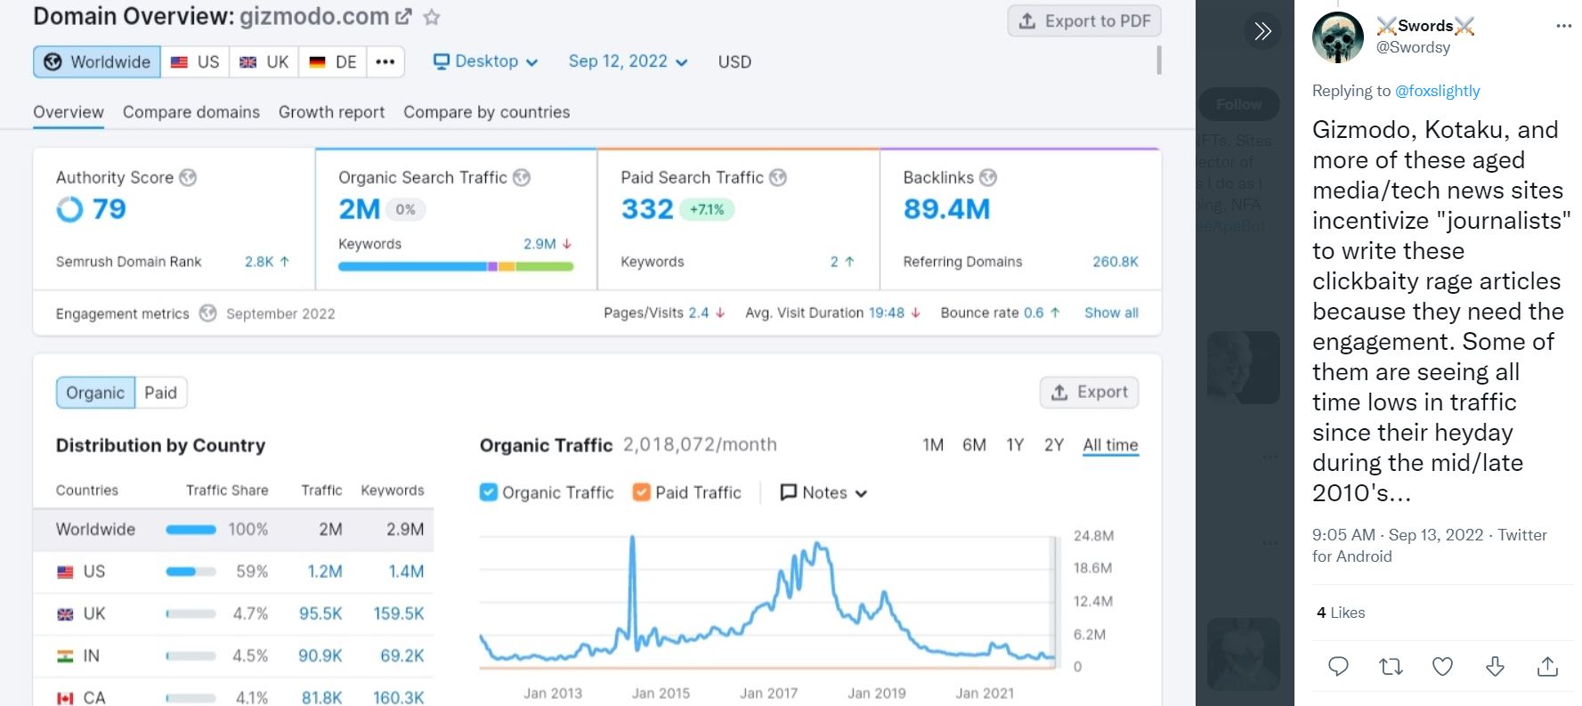Open Referring Domains 260.8K link
Viewport: 1582px width, 706px height.
click(x=1116, y=262)
